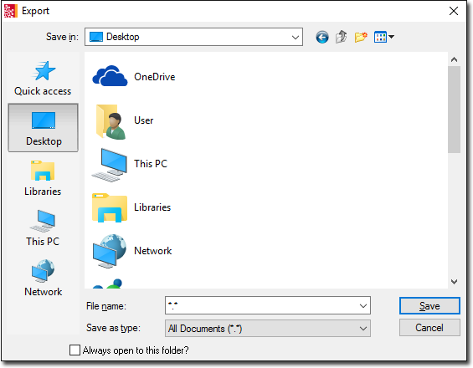Select This PC in the left places bar
Screen dimensions: 473x368
(43, 228)
